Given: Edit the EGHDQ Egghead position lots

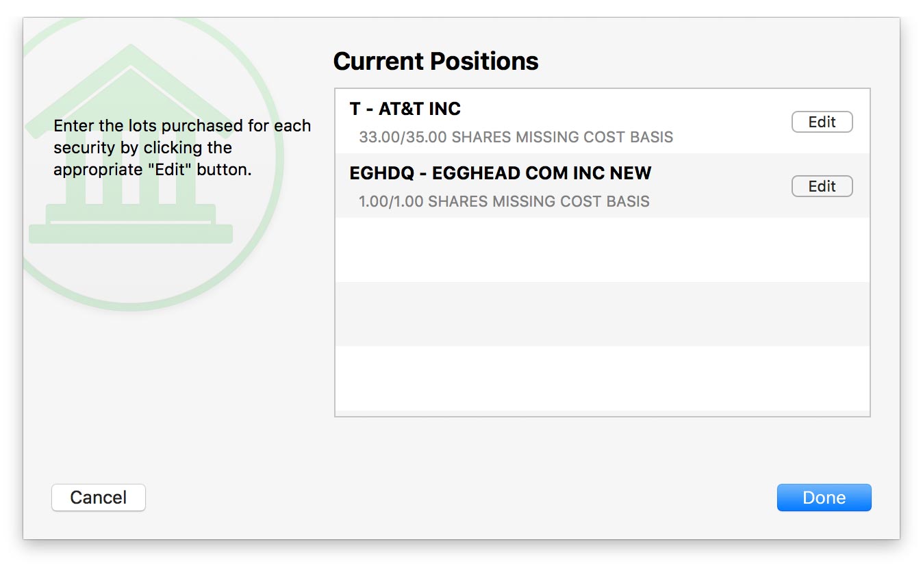Looking at the screenshot, I should [822, 186].
